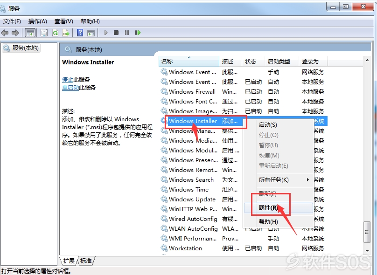Click the 手动 cell in the WMI Performan... row
The image size is (377, 275).
(x=273, y=239)
